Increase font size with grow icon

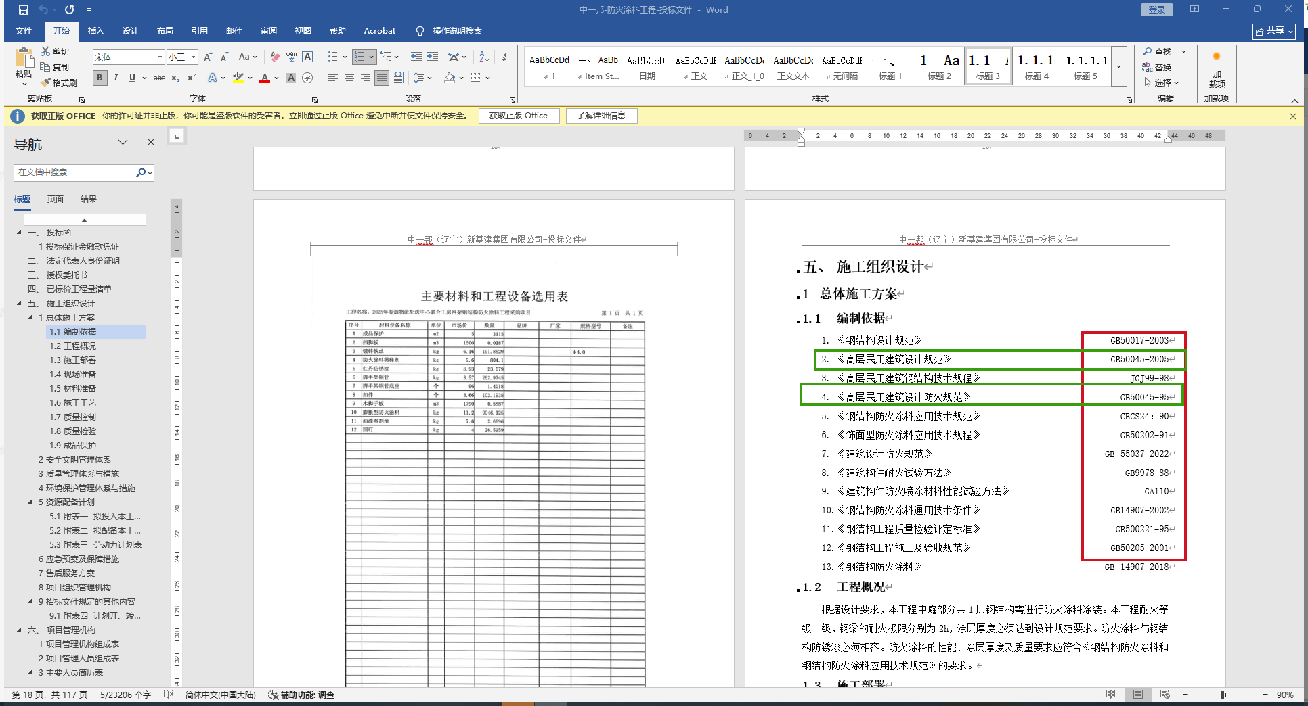(x=208, y=57)
